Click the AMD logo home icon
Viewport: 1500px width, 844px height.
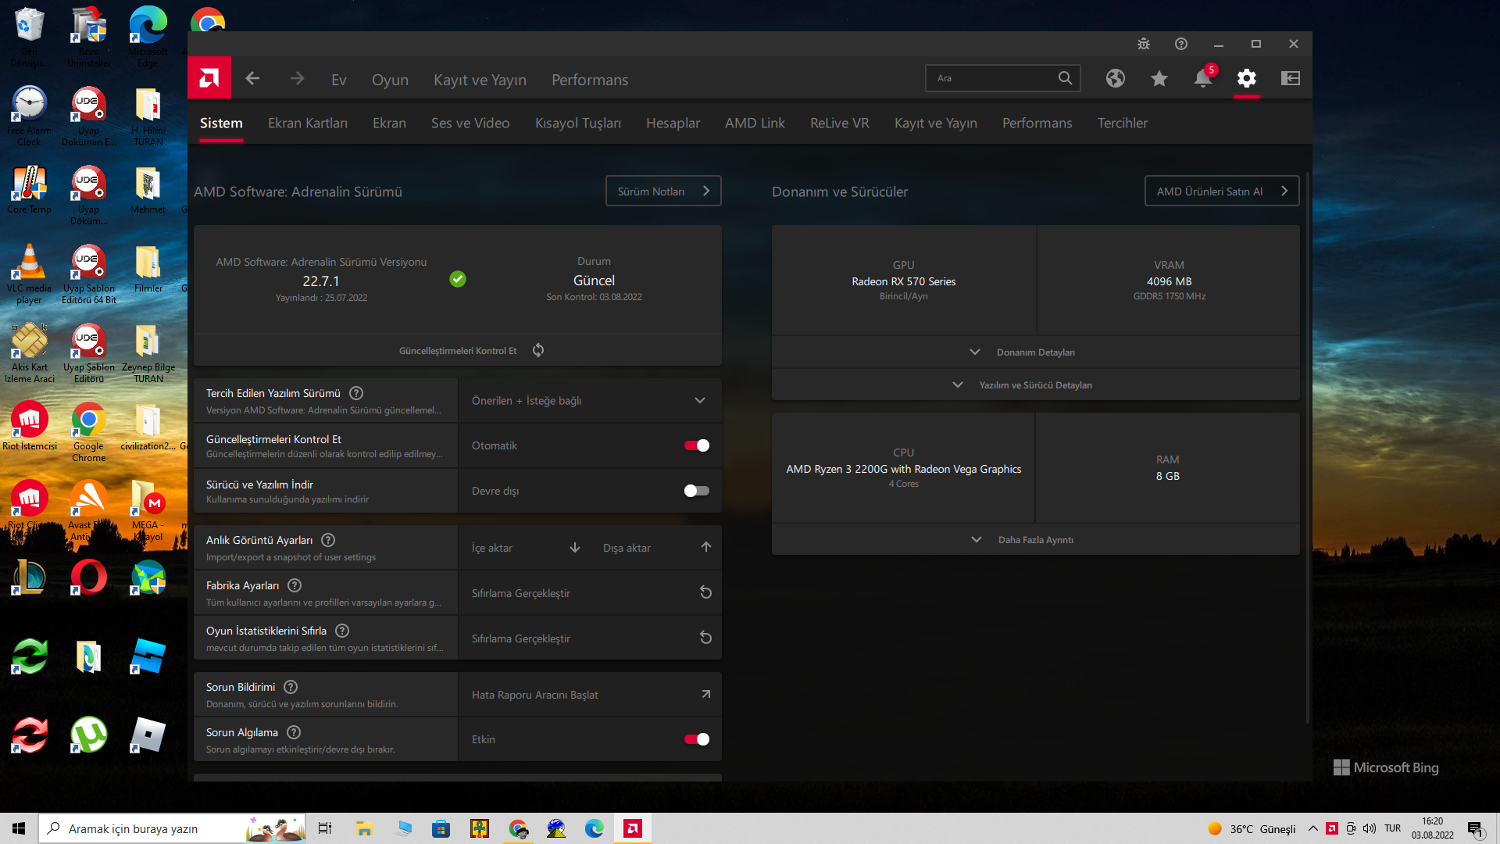coord(209,78)
